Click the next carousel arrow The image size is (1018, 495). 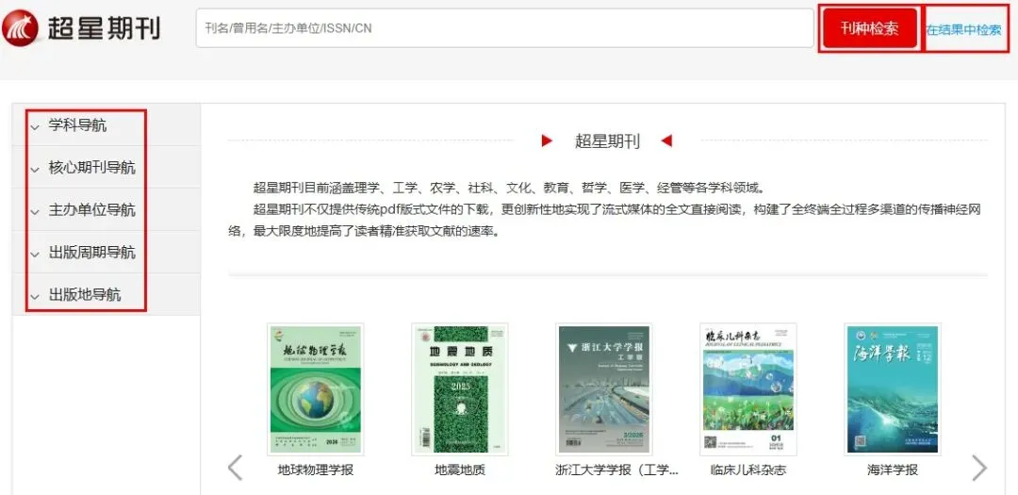click(x=979, y=468)
